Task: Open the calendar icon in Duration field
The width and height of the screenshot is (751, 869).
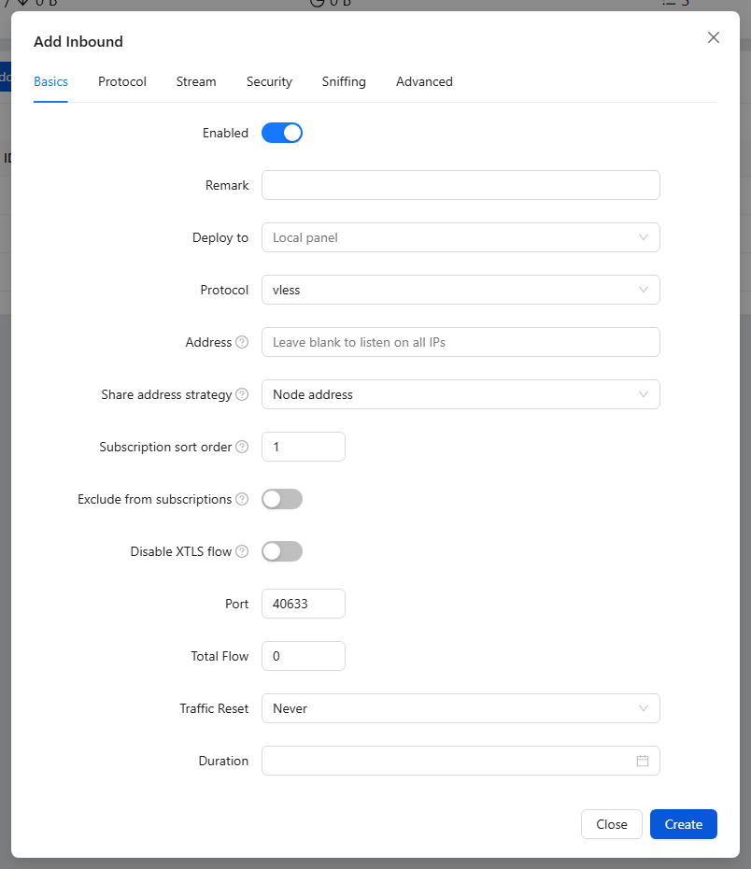Action: (643, 761)
